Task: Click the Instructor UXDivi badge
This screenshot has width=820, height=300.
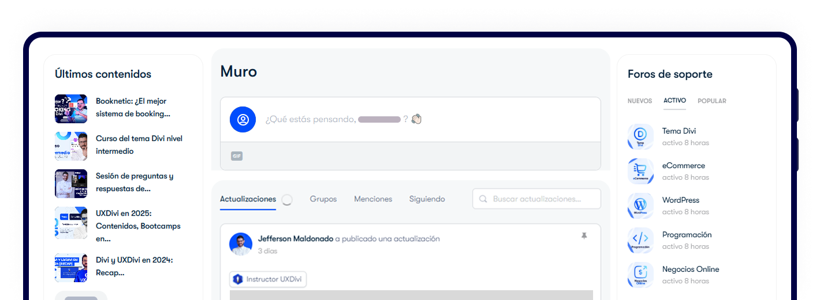Action: click(x=268, y=279)
